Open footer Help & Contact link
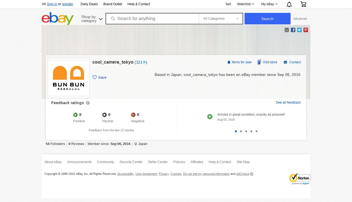 [x=220, y=162]
